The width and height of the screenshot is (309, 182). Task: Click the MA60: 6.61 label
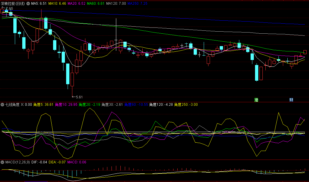(x=95, y=4)
